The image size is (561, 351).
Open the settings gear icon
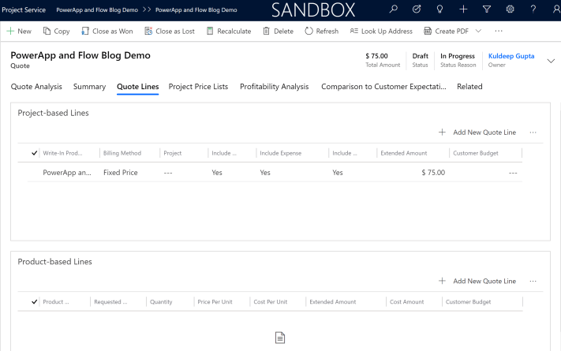pyautogui.click(x=510, y=9)
